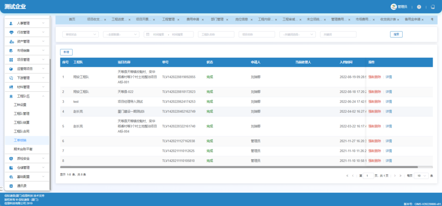
Task: Click the sidebar vertical scrollbar
Action: (x=50, y=124)
